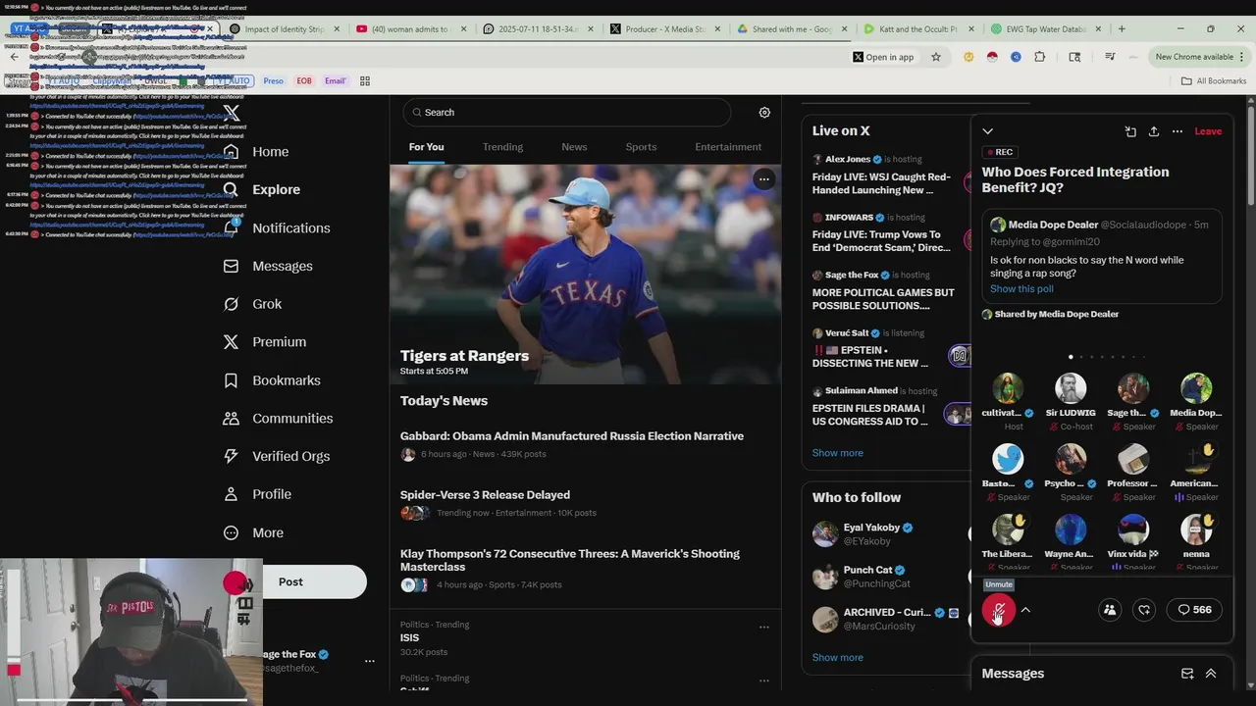
Task: Open Bookmarks in the sidebar
Action: pos(272,380)
